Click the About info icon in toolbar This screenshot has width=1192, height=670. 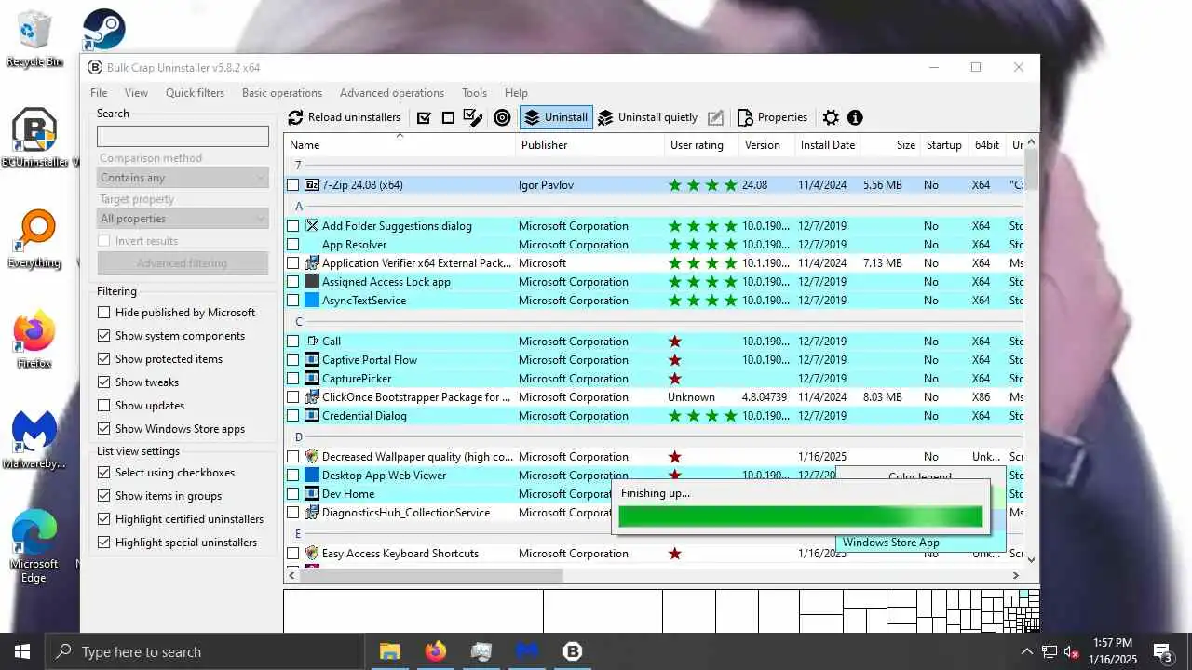pyautogui.click(x=855, y=117)
